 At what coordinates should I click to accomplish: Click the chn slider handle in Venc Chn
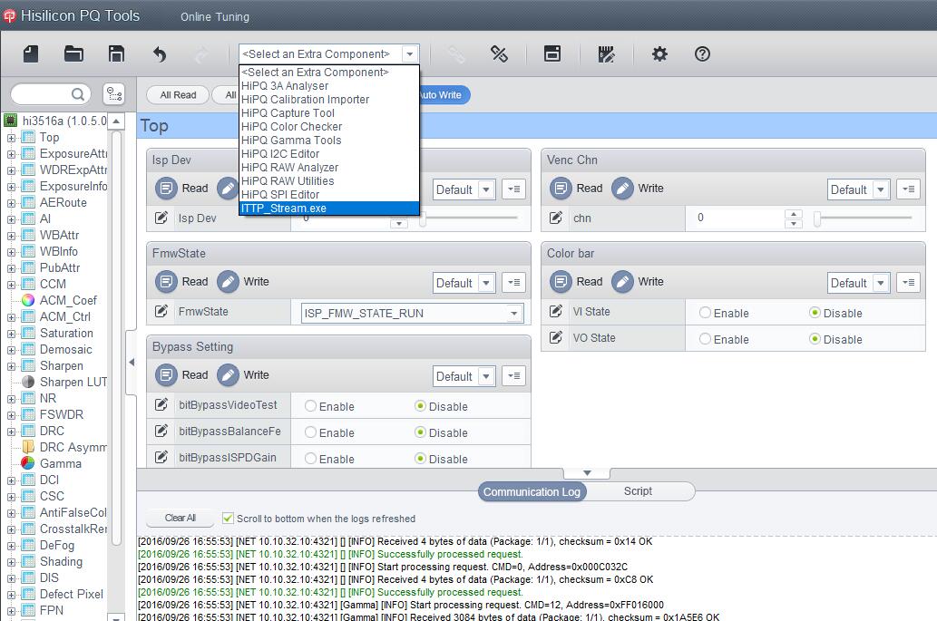tap(817, 218)
